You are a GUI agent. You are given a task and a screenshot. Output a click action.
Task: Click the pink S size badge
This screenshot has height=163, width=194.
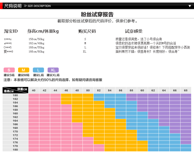9,70
